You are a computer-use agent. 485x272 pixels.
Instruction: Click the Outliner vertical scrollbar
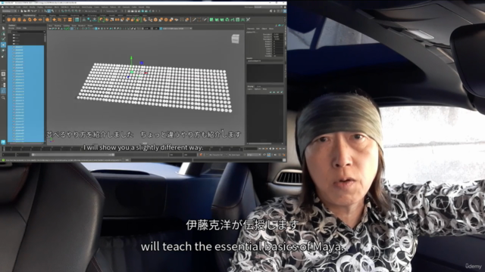click(45, 39)
